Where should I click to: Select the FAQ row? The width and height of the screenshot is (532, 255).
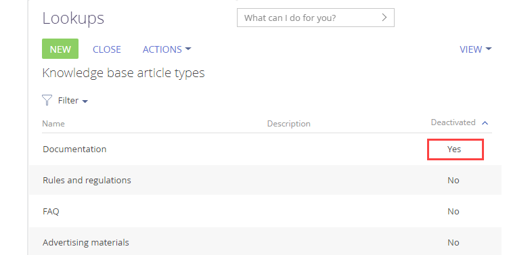point(265,211)
